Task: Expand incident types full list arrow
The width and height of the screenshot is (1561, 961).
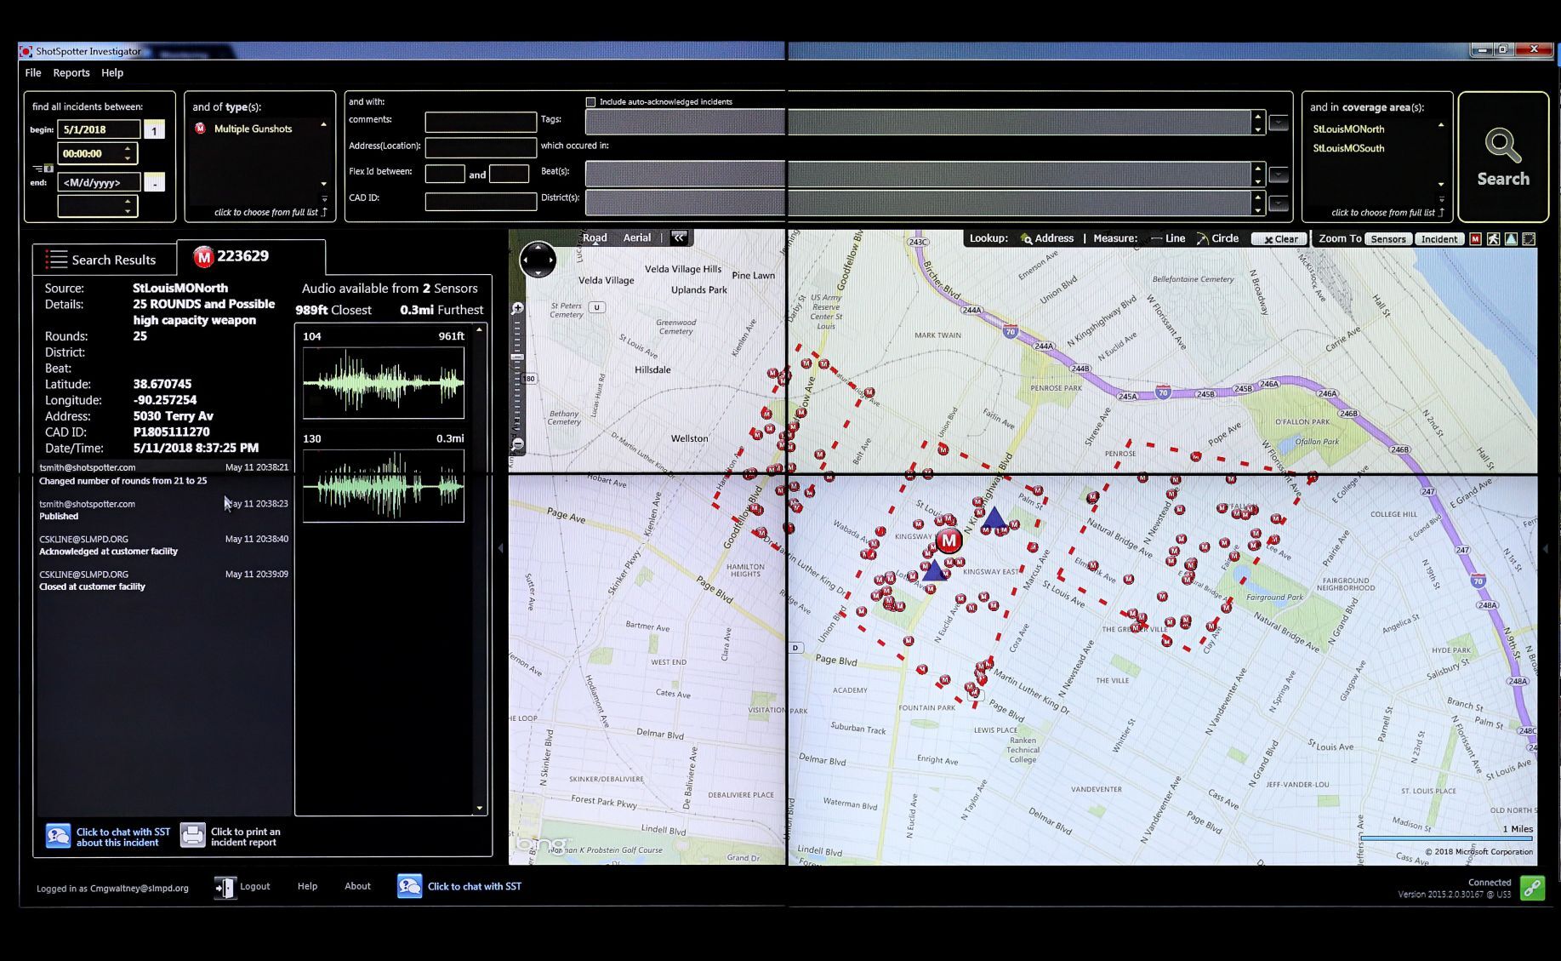Action: click(324, 212)
